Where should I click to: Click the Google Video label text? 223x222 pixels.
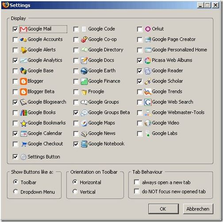click(x=165, y=123)
